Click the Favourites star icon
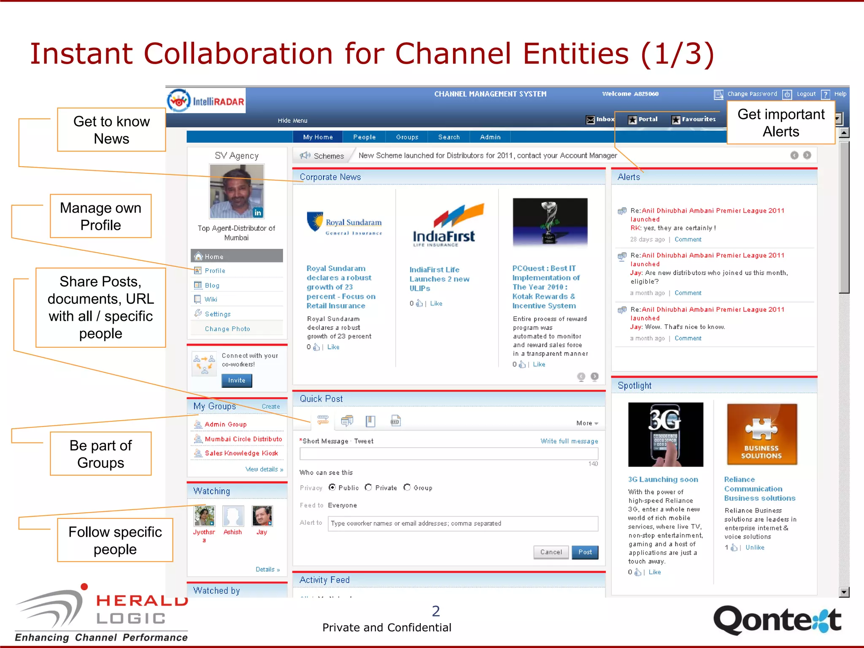The height and width of the screenshot is (648, 864). tap(676, 120)
